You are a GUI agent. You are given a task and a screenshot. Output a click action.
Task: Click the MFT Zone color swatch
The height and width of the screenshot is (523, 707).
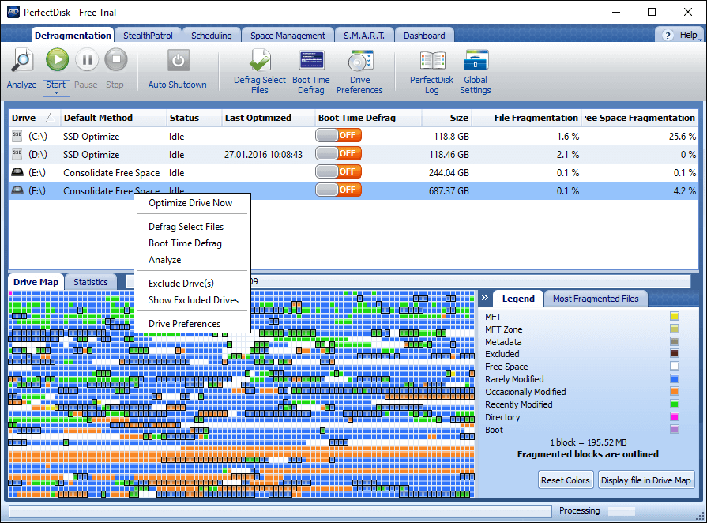coord(675,329)
